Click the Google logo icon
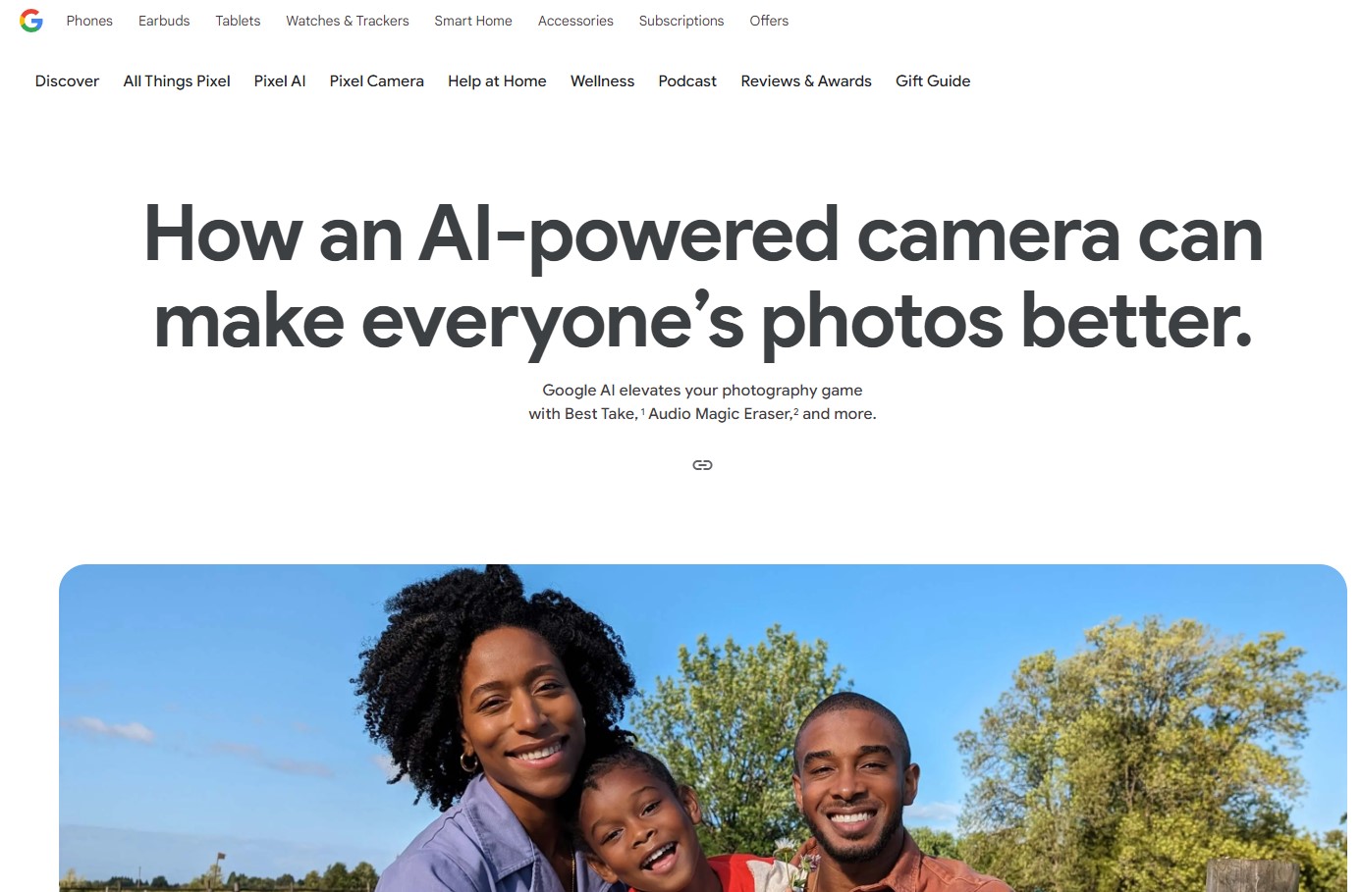 click(31, 21)
